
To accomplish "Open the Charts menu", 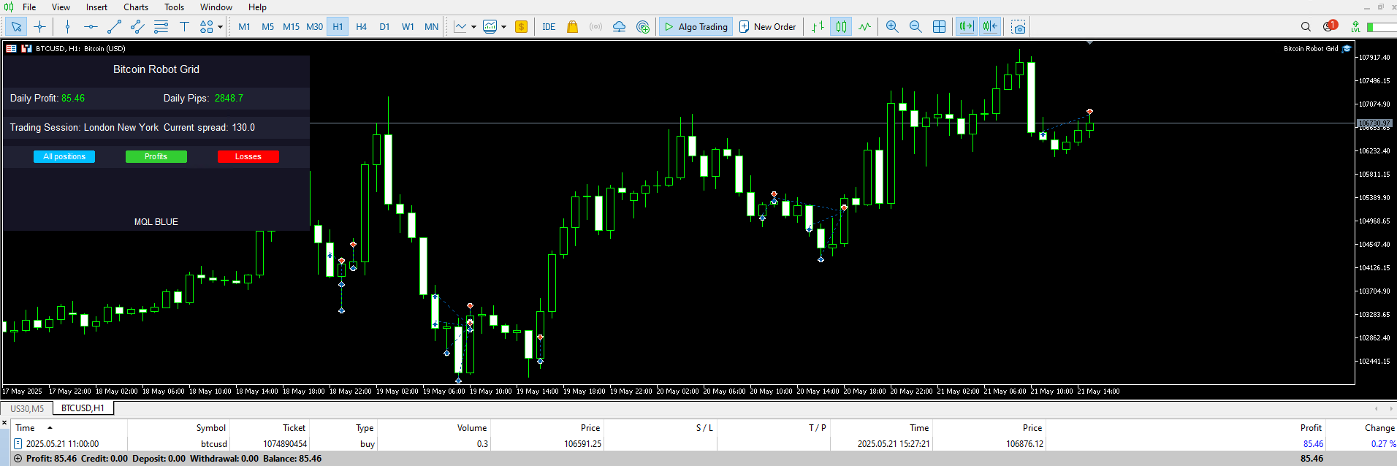I will (x=136, y=7).
